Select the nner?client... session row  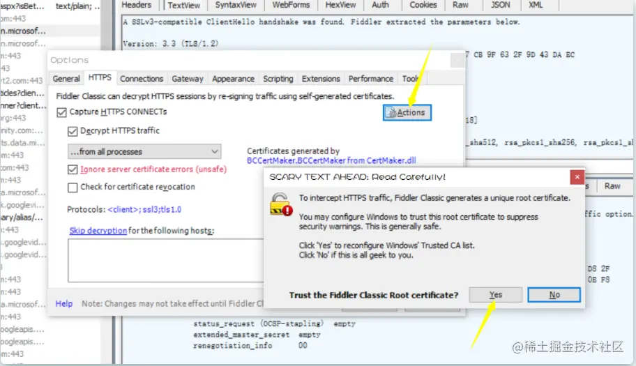(24, 105)
